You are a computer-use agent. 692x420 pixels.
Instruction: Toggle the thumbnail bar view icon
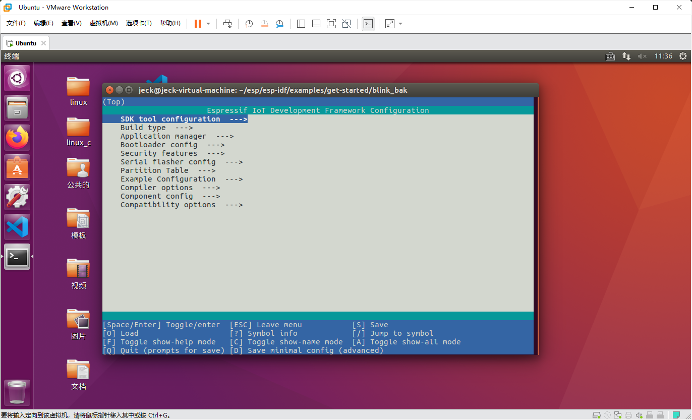pyautogui.click(x=316, y=24)
